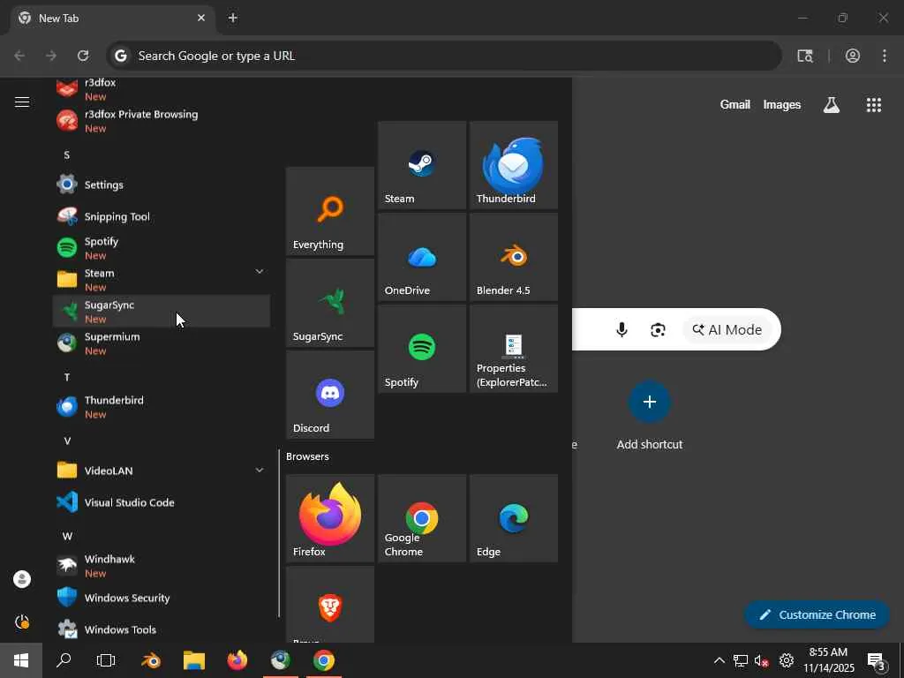Open Properties (ExplorerPatcher) tile
Viewport: 904px width, 678px height.
[x=513, y=348]
